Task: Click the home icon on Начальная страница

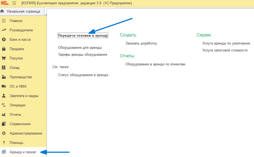Action: 2,11
